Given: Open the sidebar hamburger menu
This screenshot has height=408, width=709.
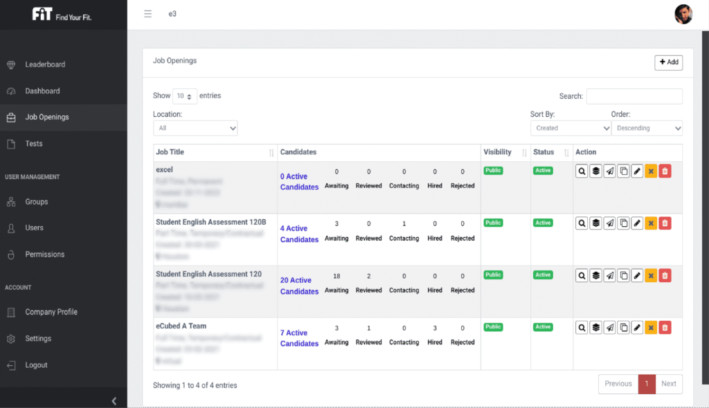Looking at the screenshot, I should point(147,13).
